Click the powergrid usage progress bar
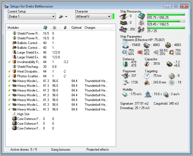Viewport: 193px width, 156px height. (x=166, y=21)
